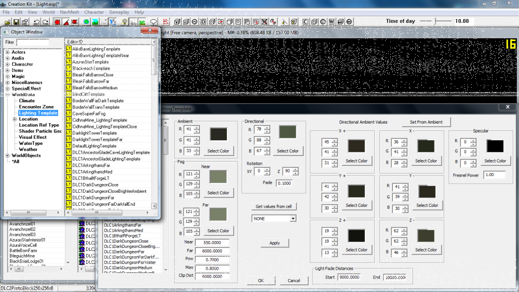The image size is (519, 292).
Task: Toggle the lightbulb lights icon
Action: tap(125, 22)
